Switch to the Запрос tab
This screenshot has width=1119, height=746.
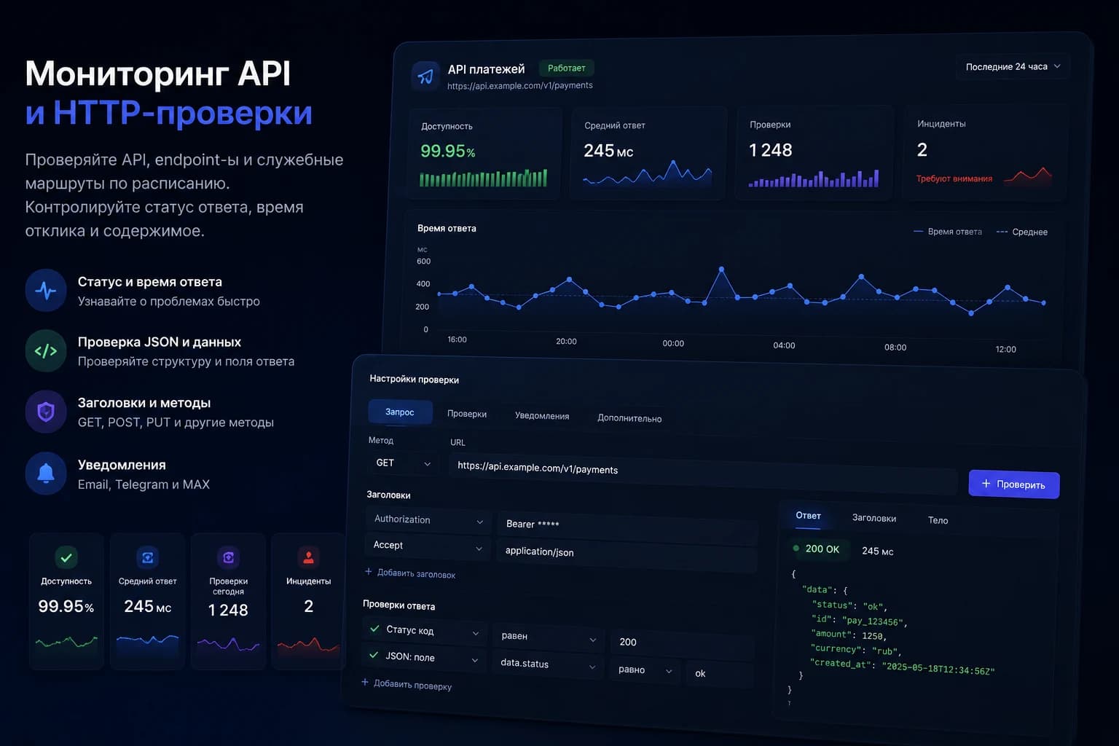tap(400, 412)
